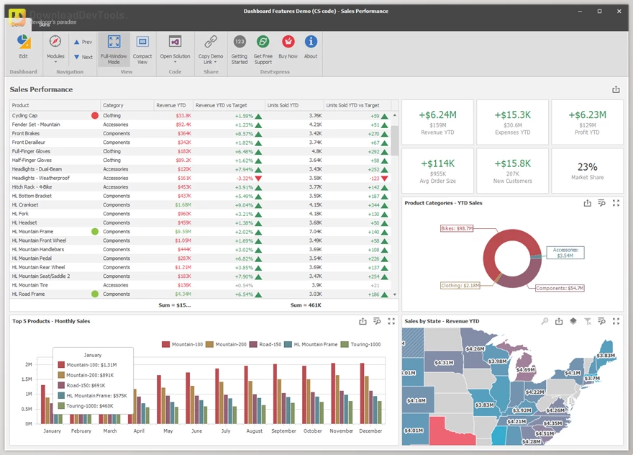633x455 pixels.
Task: Click the Edit dashboard icon
Action: 24,42
